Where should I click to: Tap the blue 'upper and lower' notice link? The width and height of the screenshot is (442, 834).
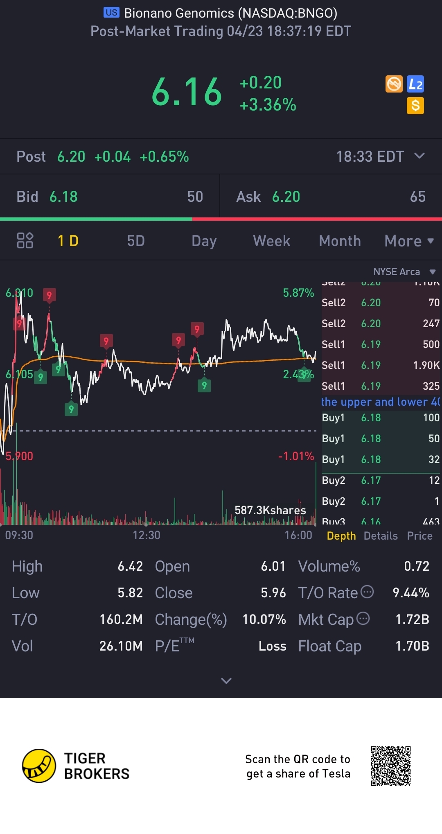tap(381, 402)
